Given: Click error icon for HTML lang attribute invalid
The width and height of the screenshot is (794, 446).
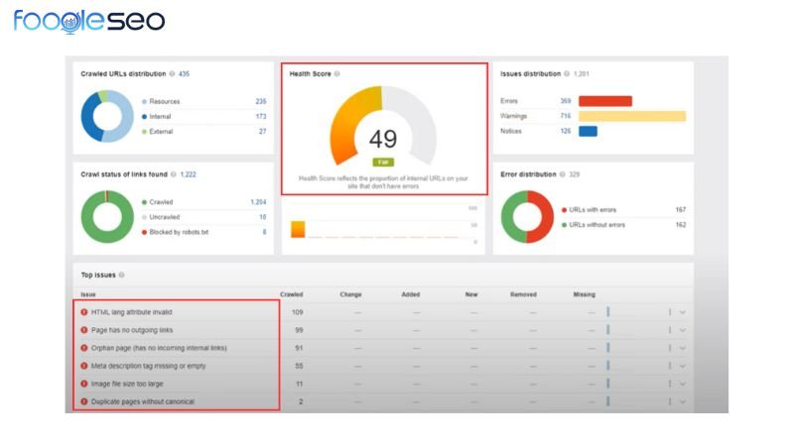Looking at the screenshot, I should (84, 312).
